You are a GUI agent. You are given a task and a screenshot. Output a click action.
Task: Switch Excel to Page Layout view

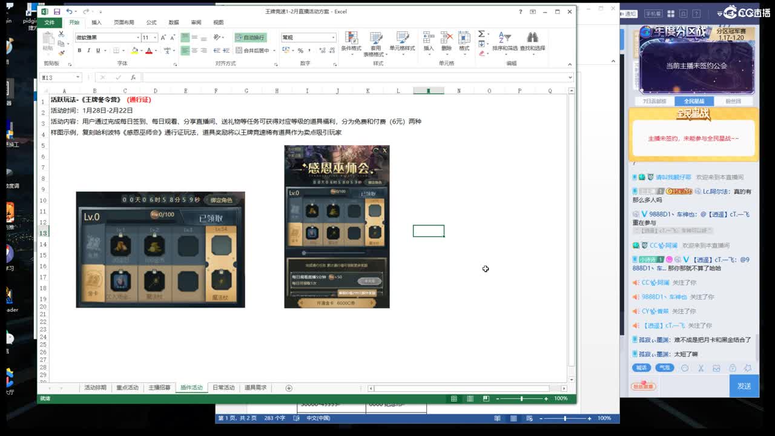470,398
